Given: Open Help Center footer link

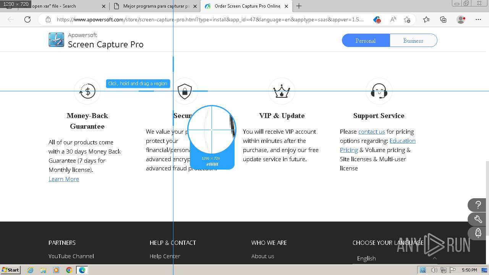Looking at the screenshot, I should tap(165, 256).
